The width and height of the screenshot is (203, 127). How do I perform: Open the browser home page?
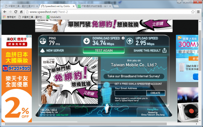pyautogui.click(x=21, y=12)
